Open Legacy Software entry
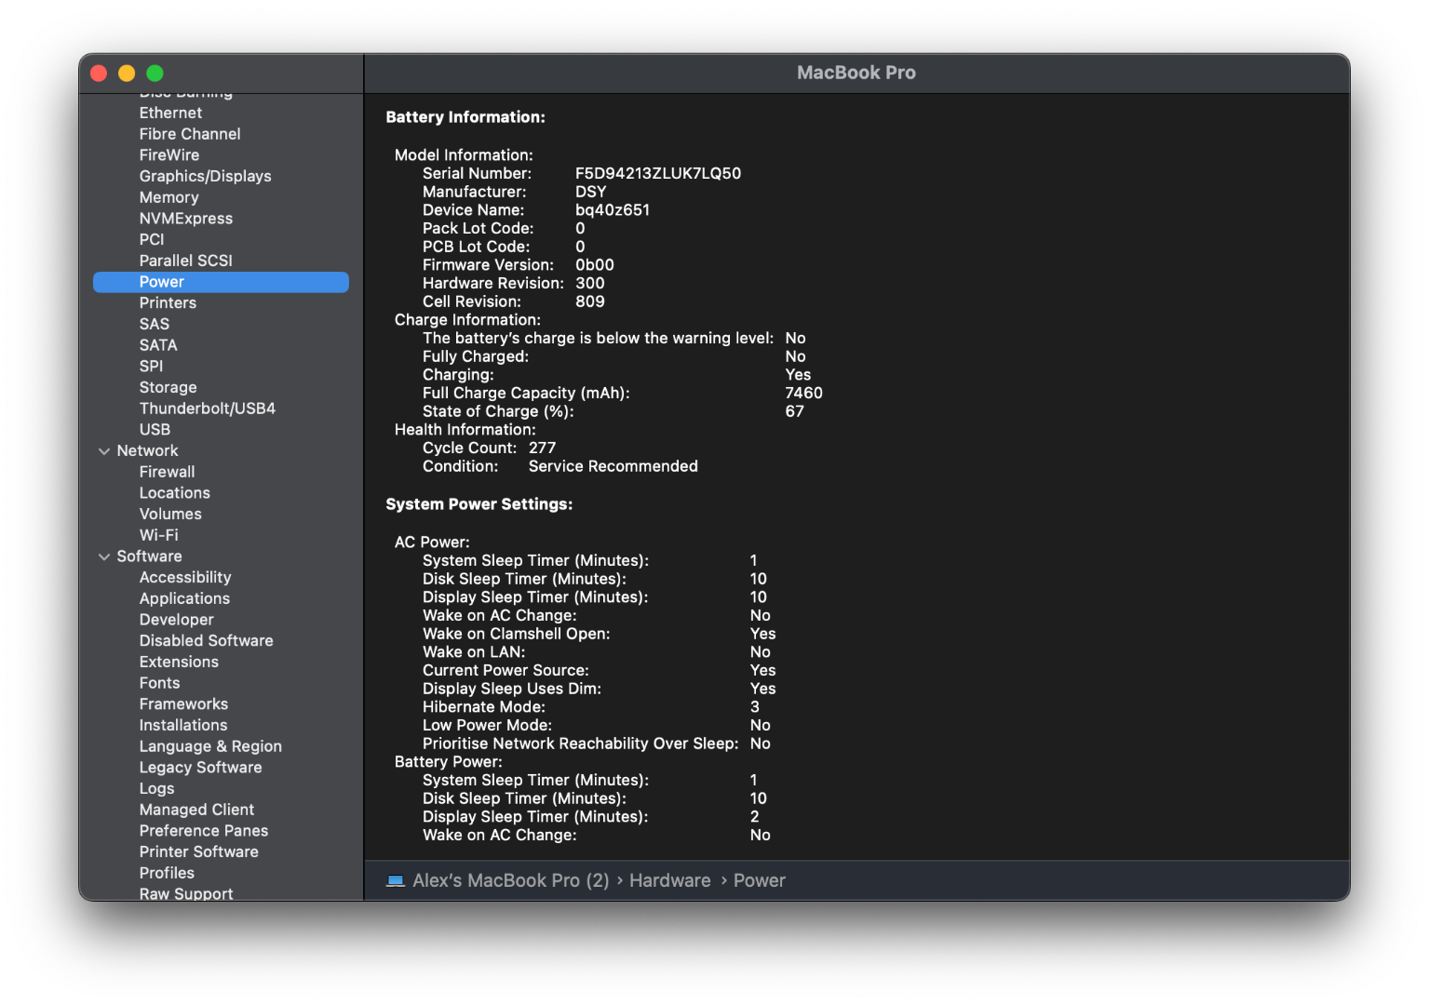Viewport: 1429px width, 1005px height. (x=201, y=768)
